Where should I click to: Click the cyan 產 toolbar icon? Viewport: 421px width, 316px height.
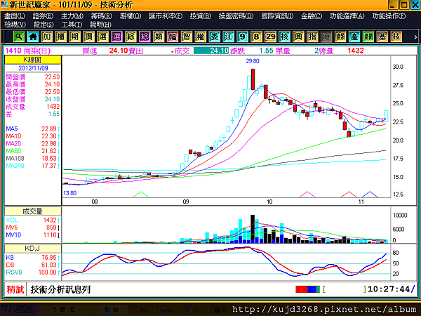coord(354,37)
